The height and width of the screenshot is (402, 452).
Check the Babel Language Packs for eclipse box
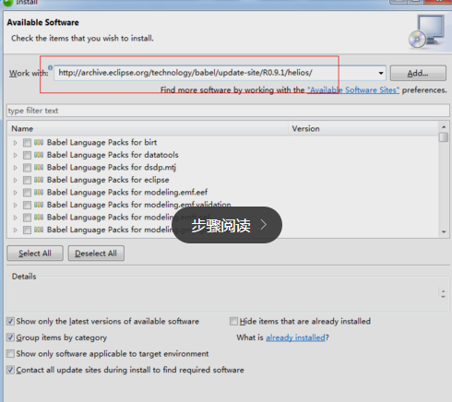click(27, 180)
